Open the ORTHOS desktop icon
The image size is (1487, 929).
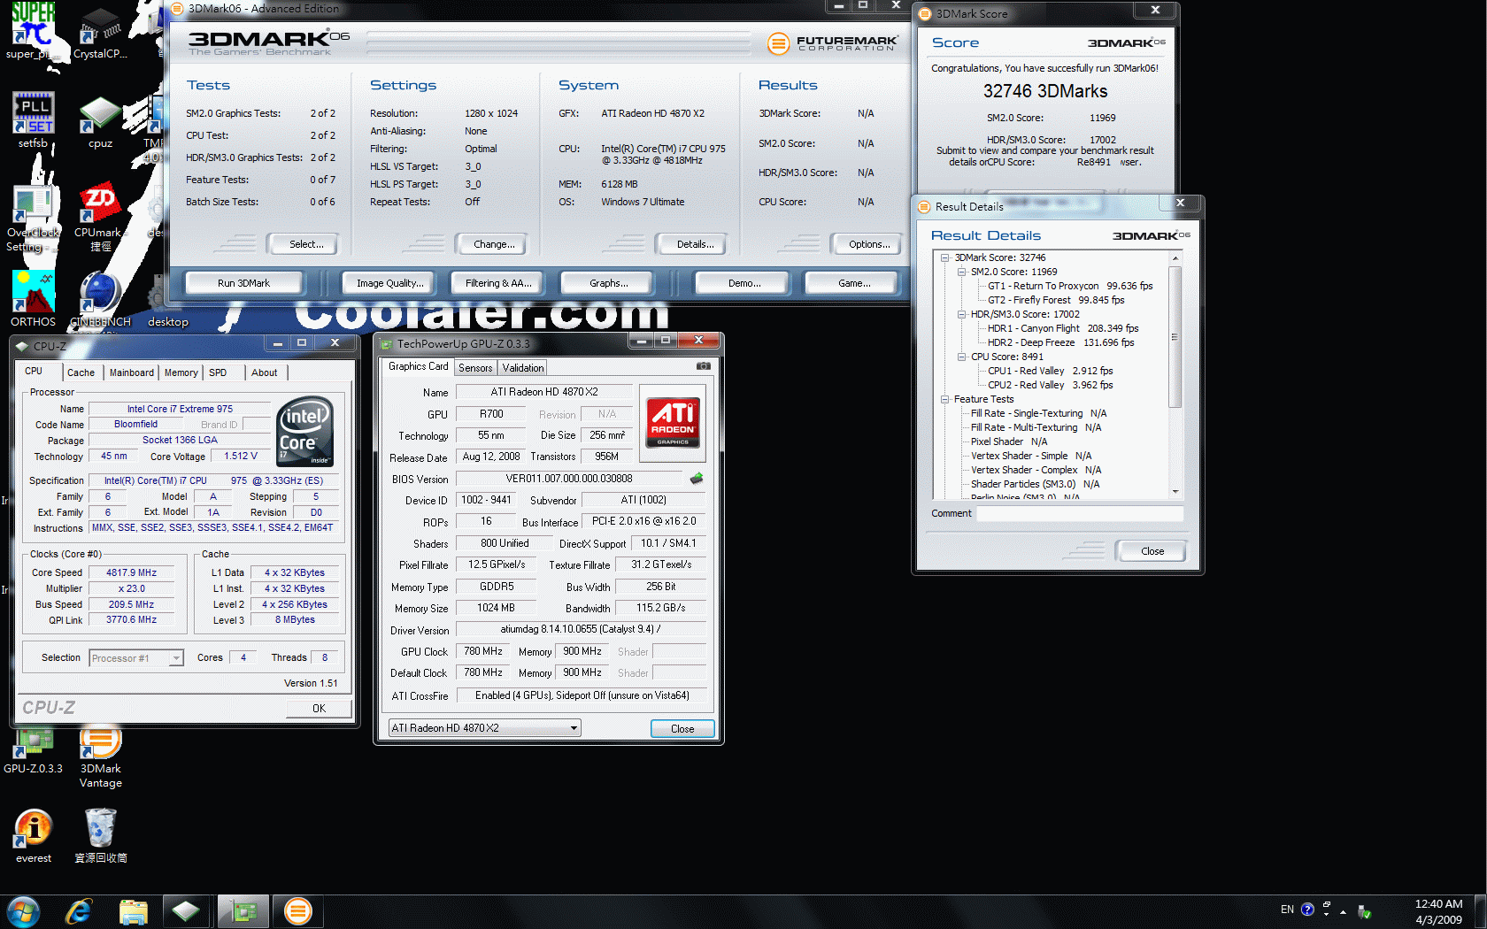tap(33, 300)
